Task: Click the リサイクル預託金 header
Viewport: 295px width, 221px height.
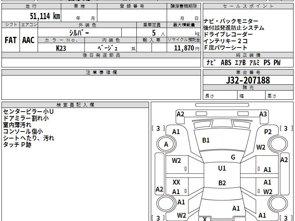Action: click(x=184, y=40)
